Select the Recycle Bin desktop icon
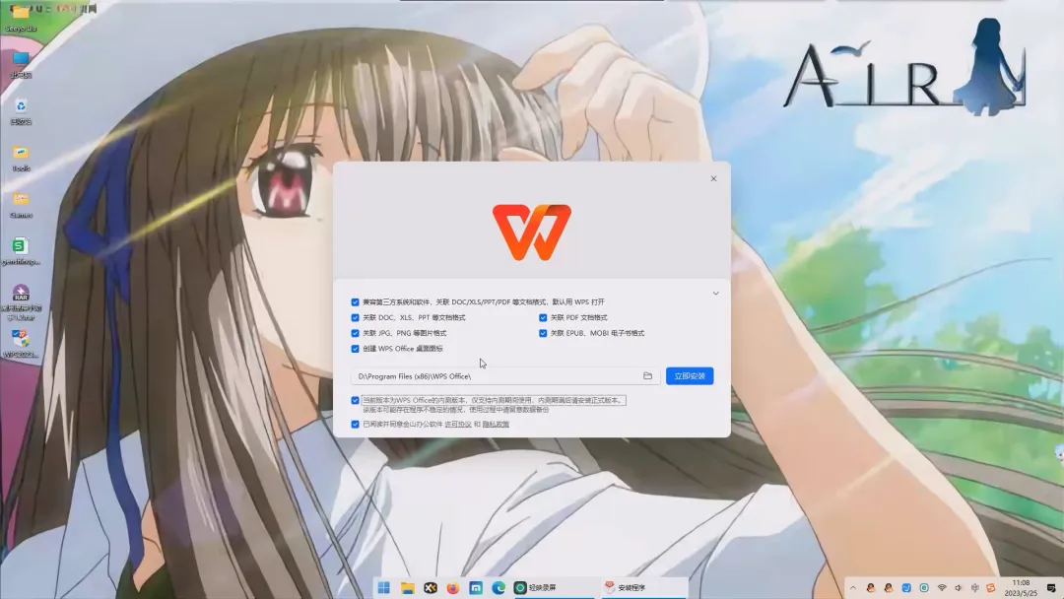 tap(21, 112)
